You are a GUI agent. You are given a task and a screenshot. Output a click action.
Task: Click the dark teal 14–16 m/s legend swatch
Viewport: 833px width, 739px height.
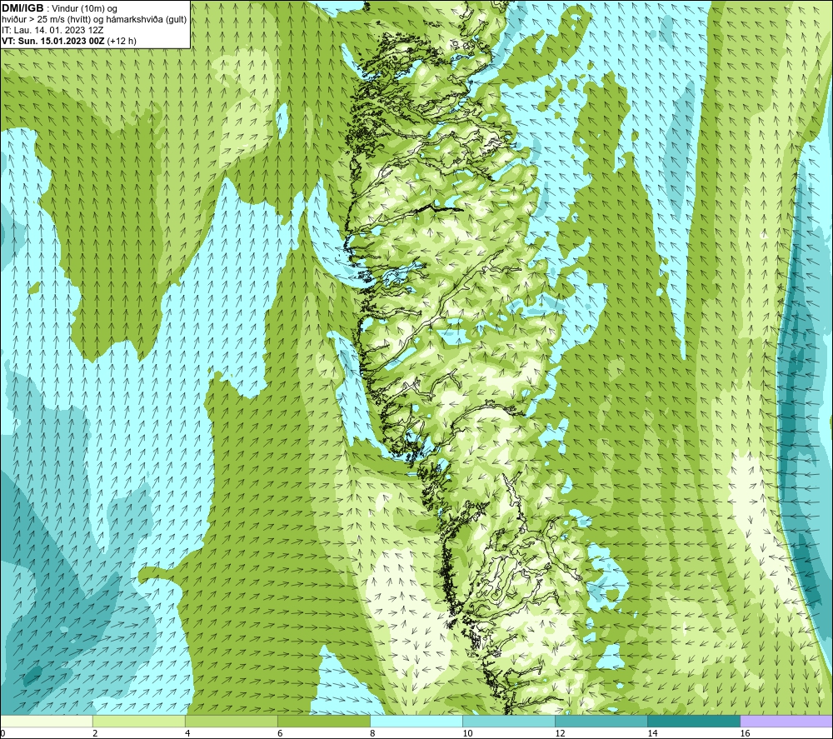tap(694, 722)
